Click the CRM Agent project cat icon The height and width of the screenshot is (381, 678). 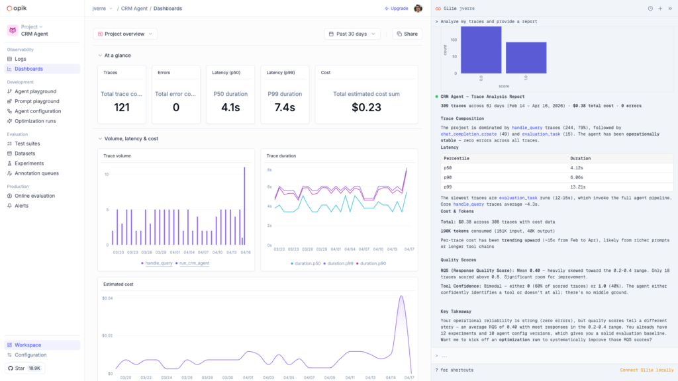coord(12,30)
